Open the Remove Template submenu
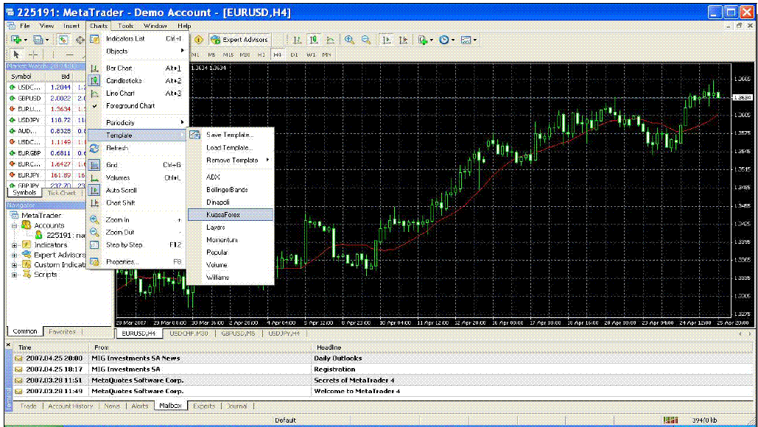Image resolution: width=758 pixels, height=427 pixels. (233, 160)
